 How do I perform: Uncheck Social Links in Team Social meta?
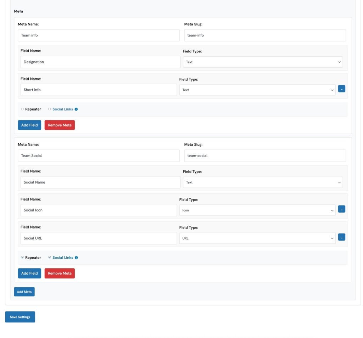[x=50, y=258]
